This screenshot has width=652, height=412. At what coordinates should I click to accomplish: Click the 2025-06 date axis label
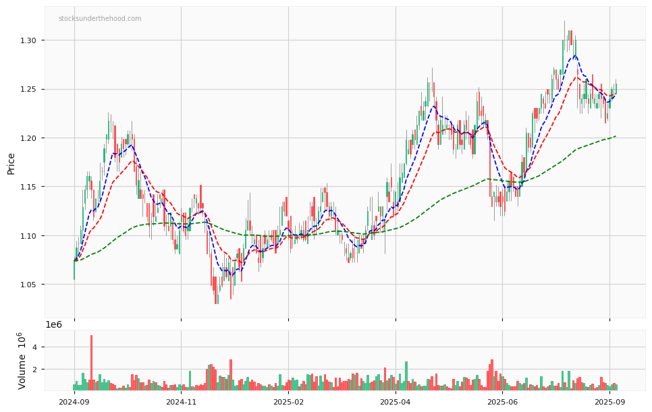click(x=503, y=402)
